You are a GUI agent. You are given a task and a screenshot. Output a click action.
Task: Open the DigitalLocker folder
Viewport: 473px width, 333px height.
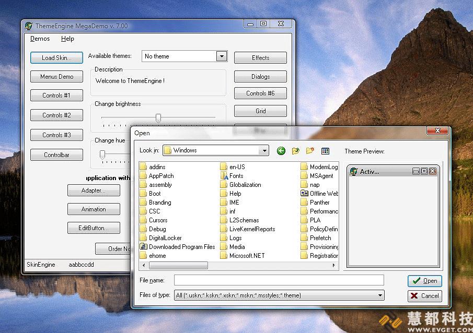pyautogui.click(x=161, y=238)
